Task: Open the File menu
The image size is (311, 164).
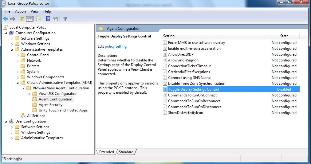Action: tap(7, 11)
